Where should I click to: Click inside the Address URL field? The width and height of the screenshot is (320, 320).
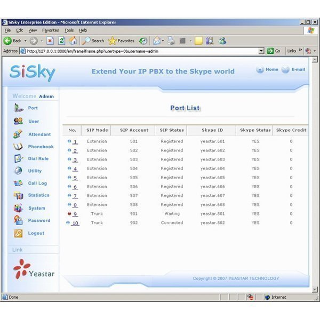pos(141,51)
